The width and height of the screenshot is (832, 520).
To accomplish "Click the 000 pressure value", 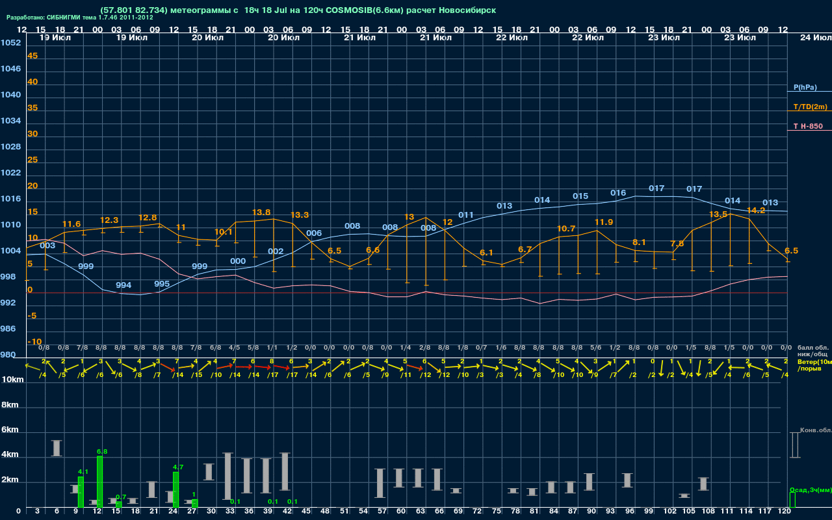I will pos(238,261).
